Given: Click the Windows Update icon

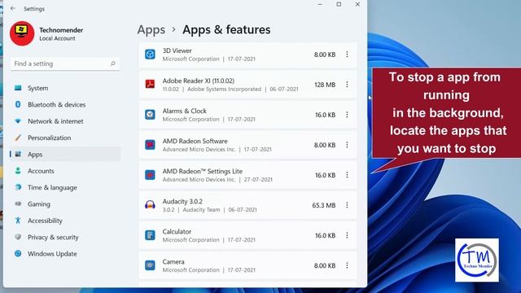Looking at the screenshot, I should coord(18,253).
